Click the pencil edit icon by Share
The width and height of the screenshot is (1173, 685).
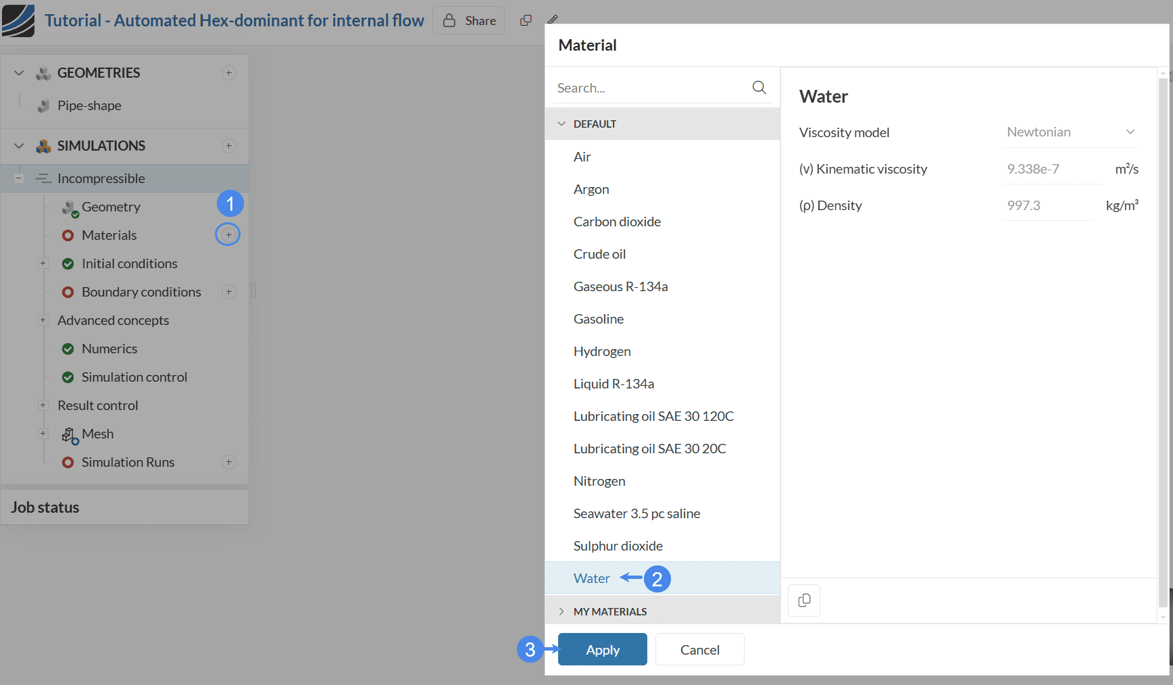click(553, 20)
